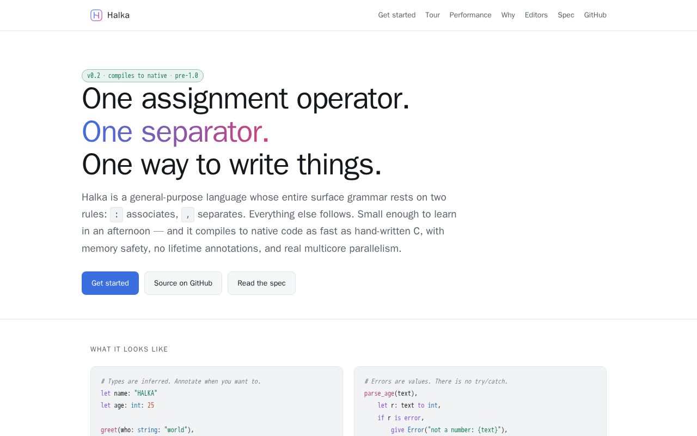Click the 'Types are inferred' code comment

pos(181,381)
